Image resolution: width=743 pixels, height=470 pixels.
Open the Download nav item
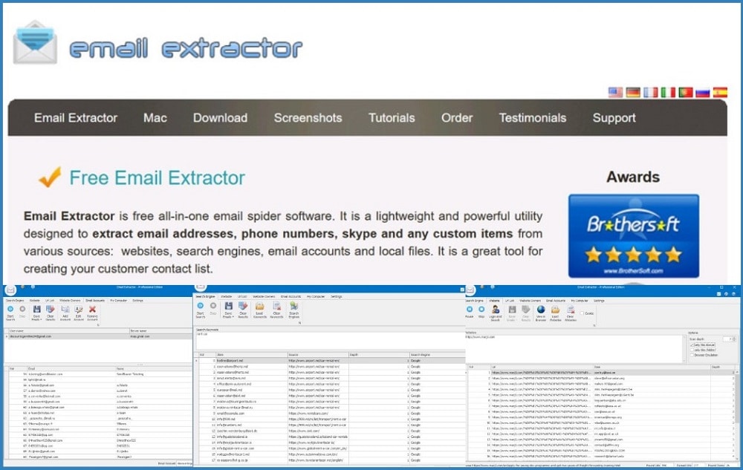[220, 118]
